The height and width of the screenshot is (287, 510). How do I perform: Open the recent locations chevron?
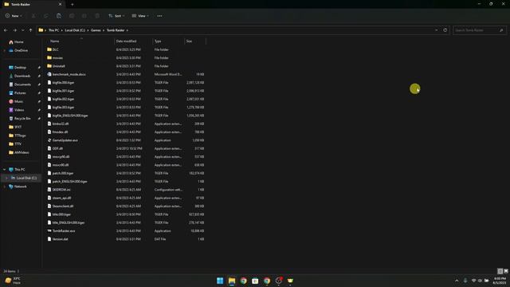click(23, 30)
